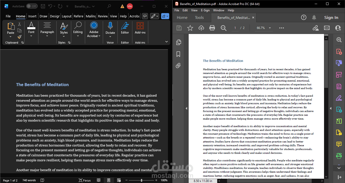Switch to the Tools tab in Acrobat
The height and width of the screenshot is (183, 345).
(x=199, y=17)
